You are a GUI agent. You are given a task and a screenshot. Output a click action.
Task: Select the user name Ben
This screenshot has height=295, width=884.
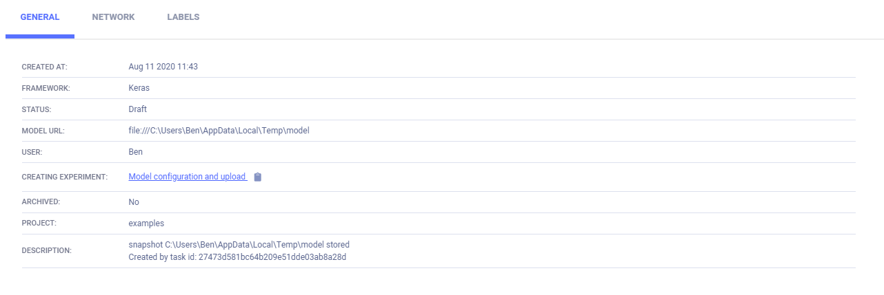136,152
